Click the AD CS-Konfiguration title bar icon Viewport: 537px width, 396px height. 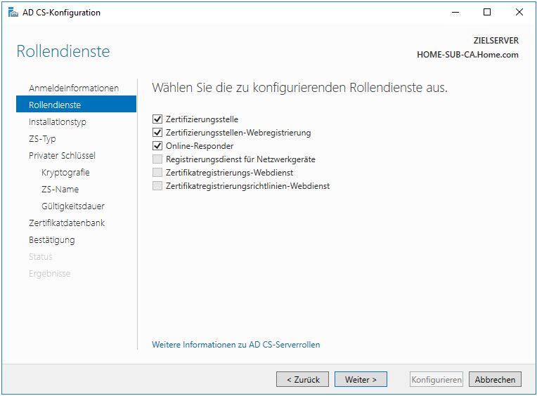click(x=13, y=12)
